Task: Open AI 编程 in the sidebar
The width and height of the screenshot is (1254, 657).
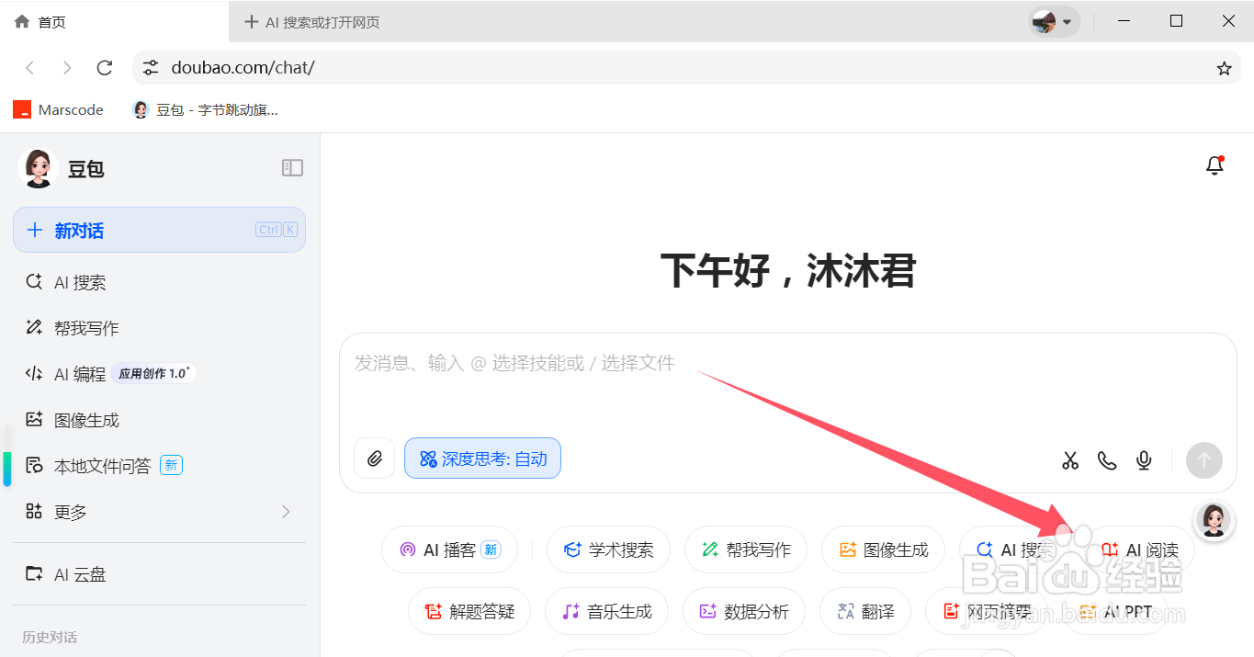Action: click(159, 374)
